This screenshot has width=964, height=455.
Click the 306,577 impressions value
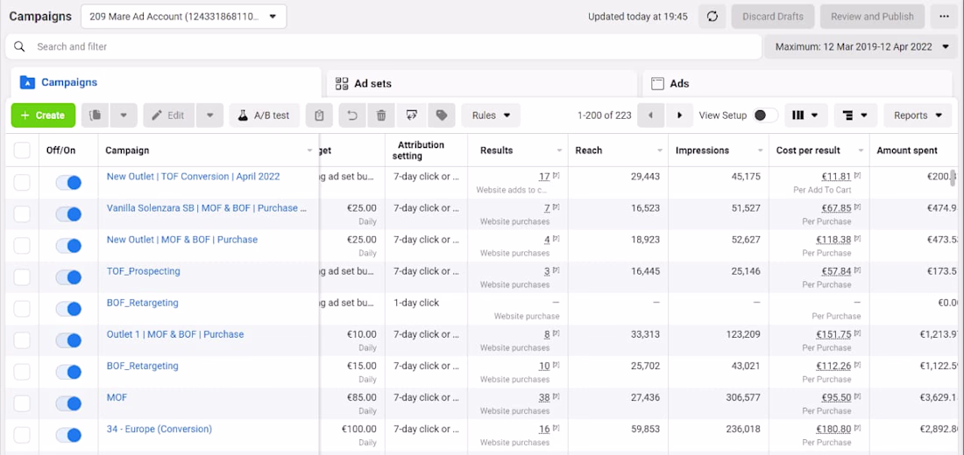pyautogui.click(x=743, y=397)
